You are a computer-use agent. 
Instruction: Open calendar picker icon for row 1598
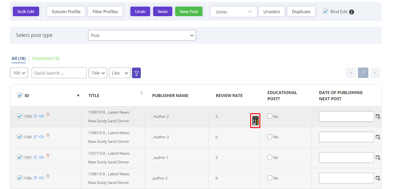click(x=378, y=137)
